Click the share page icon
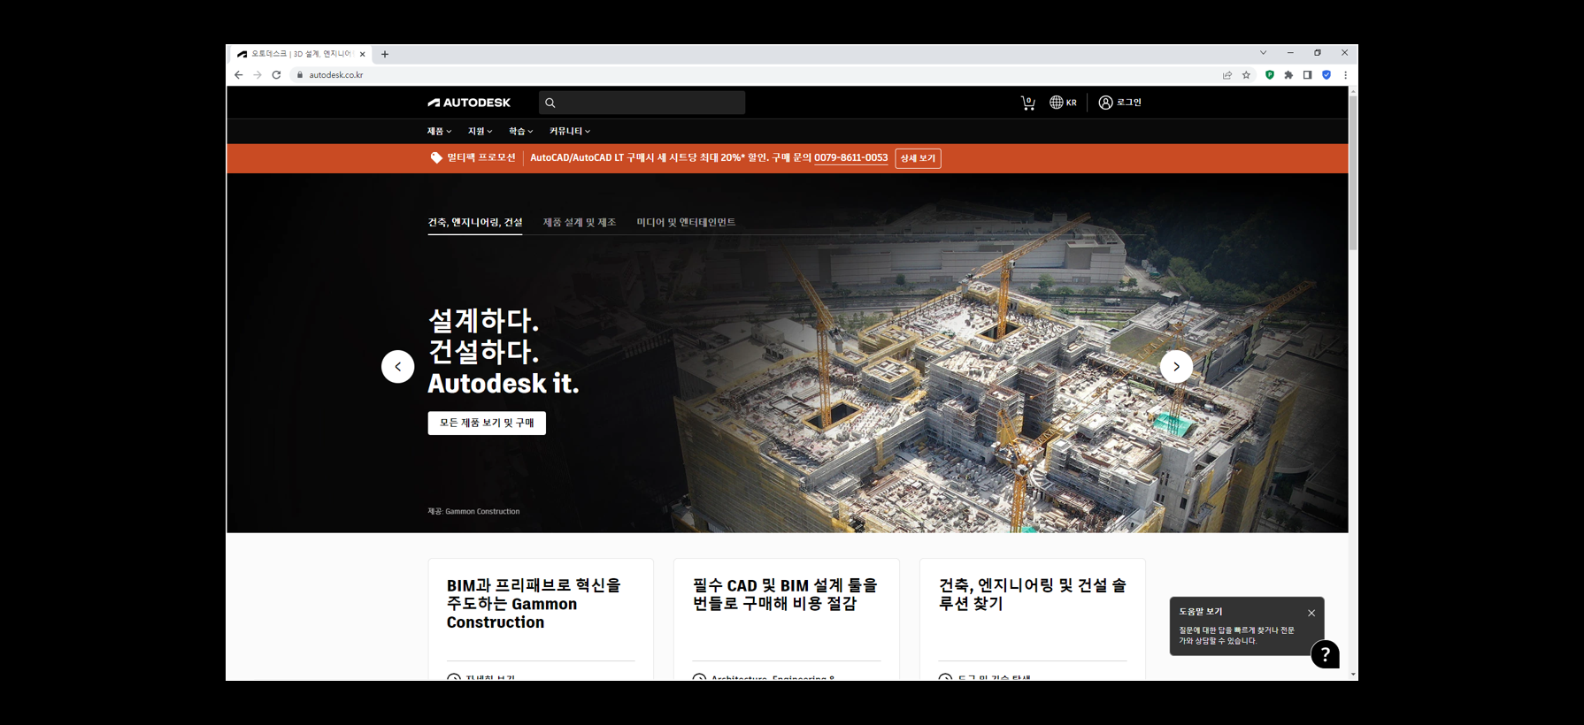 click(x=1227, y=75)
